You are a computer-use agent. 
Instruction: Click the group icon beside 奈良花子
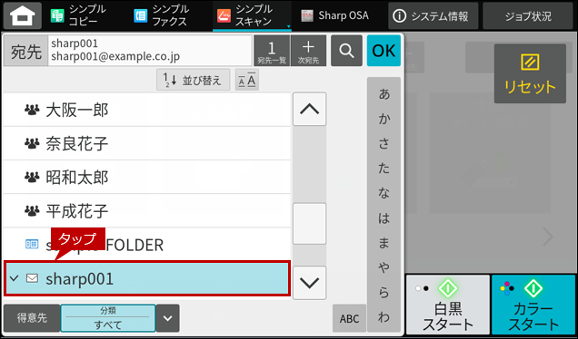tap(32, 143)
